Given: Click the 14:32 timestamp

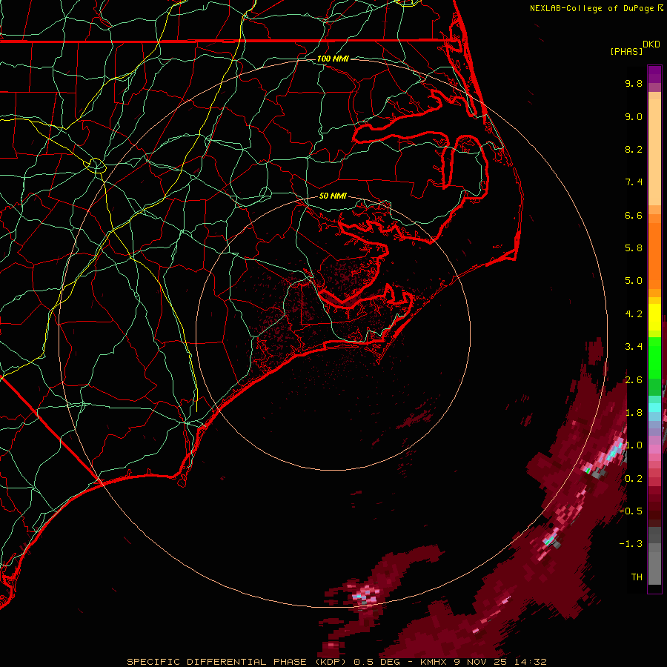Looking at the screenshot, I should [x=530, y=662].
